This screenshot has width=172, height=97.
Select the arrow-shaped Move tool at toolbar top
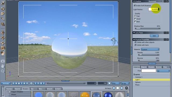3,3
